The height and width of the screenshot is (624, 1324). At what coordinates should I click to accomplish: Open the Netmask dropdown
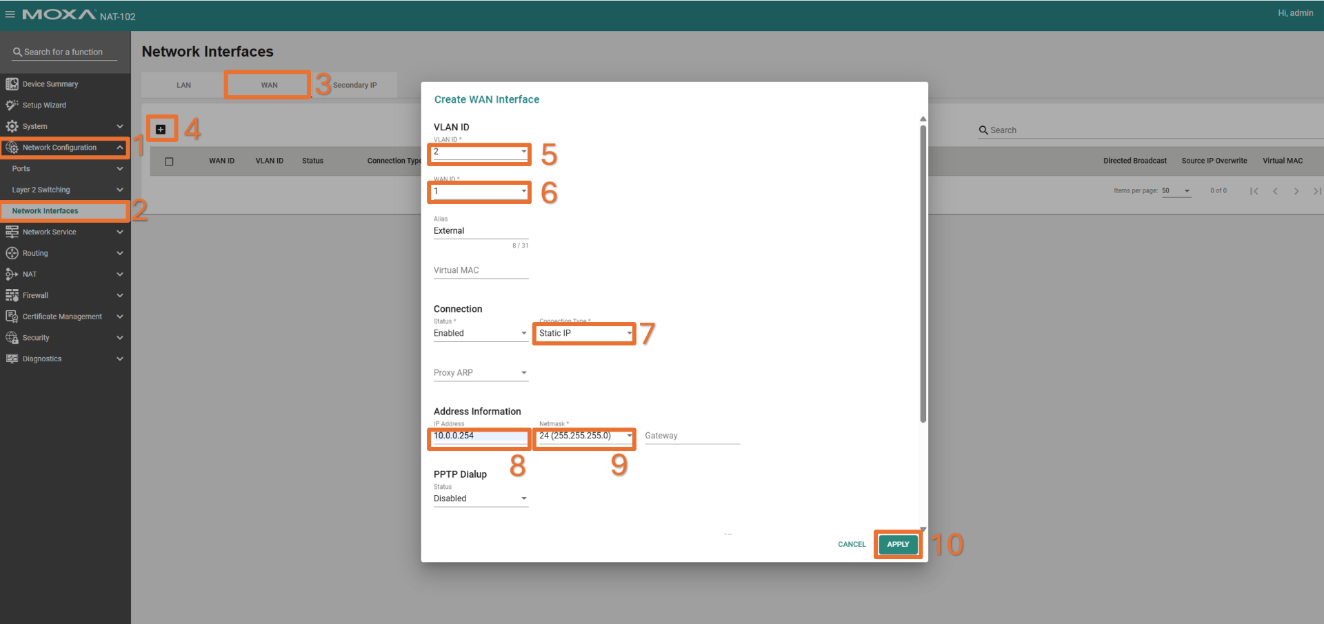[584, 436]
